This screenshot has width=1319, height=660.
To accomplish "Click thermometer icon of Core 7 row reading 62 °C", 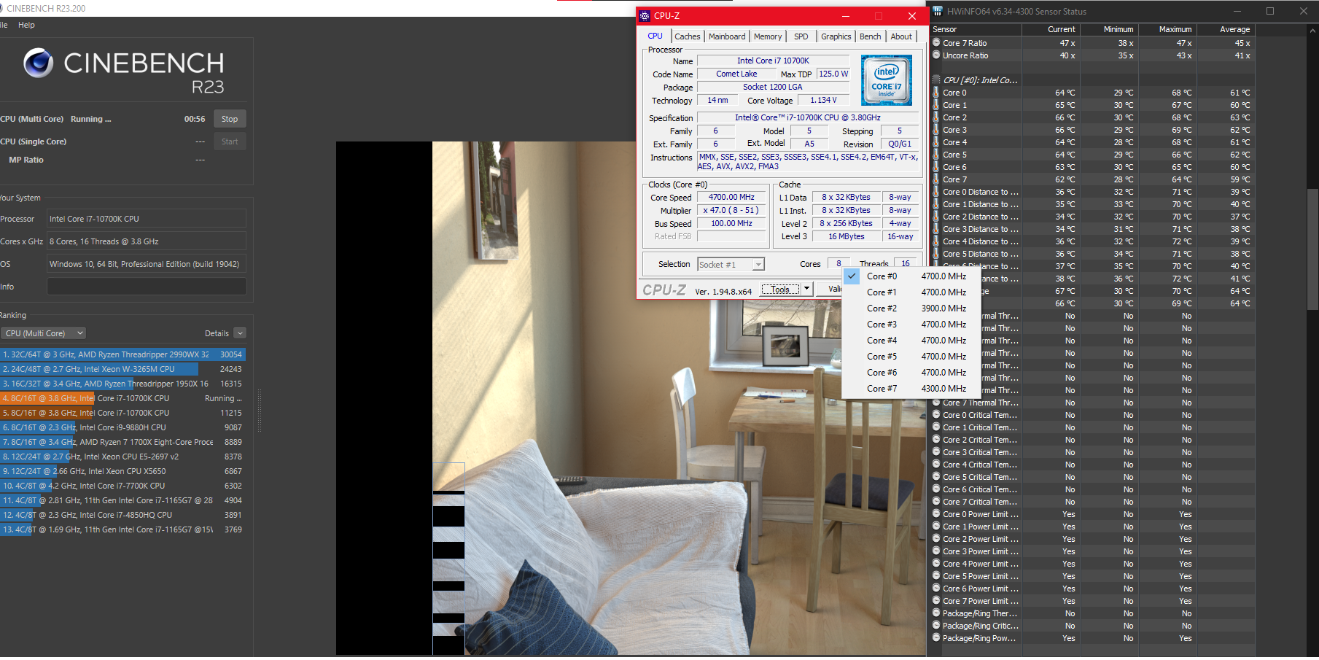I will click(936, 179).
